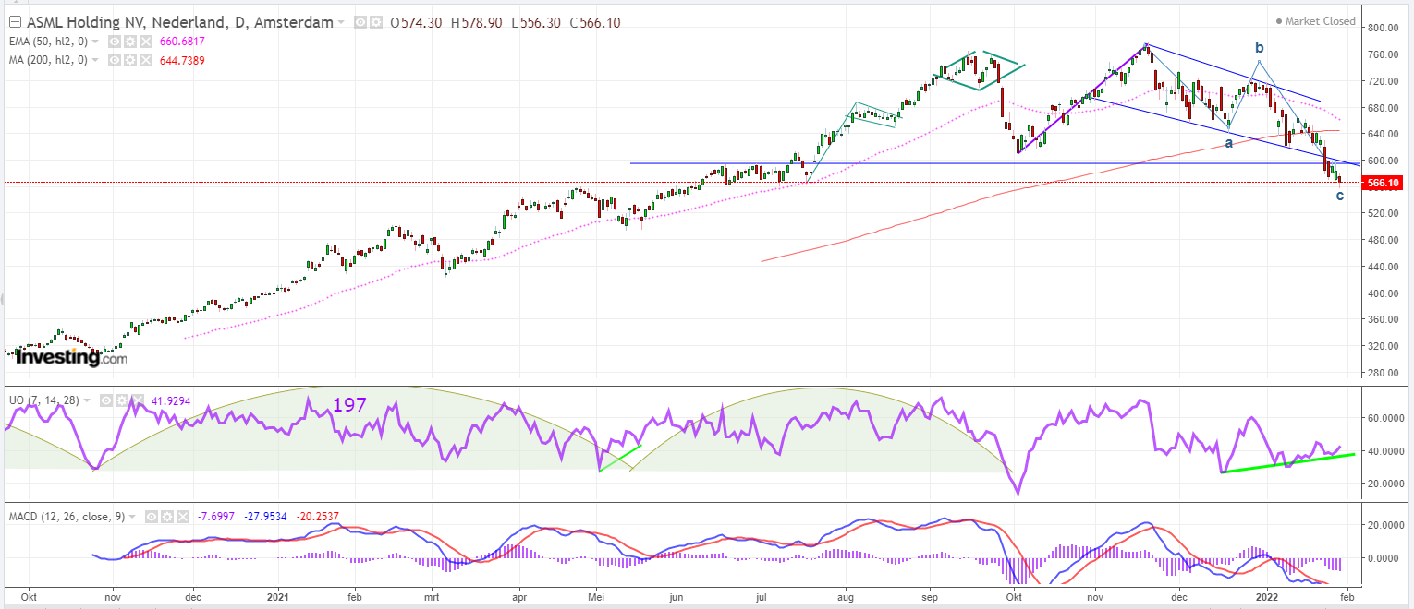Image resolution: width=1414 pixels, height=609 pixels.
Task: Open the ASML Holding symbol title dropdown arrow
Action: click(x=341, y=22)
